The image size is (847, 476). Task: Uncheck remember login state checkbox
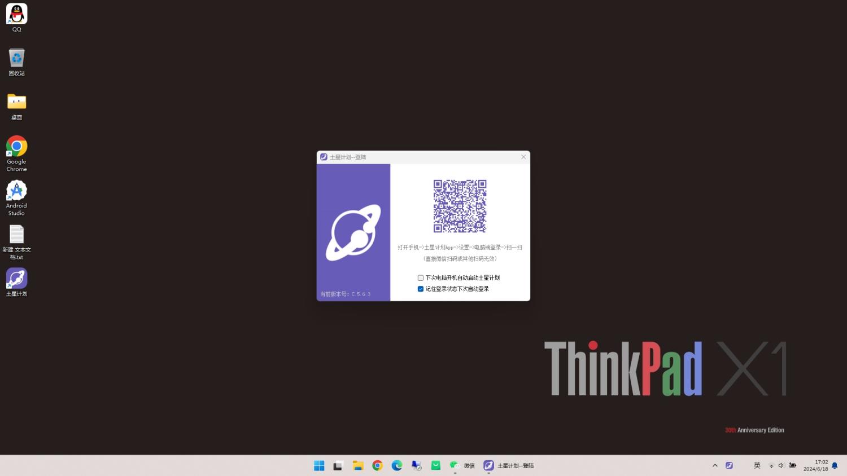click(421, 289)
